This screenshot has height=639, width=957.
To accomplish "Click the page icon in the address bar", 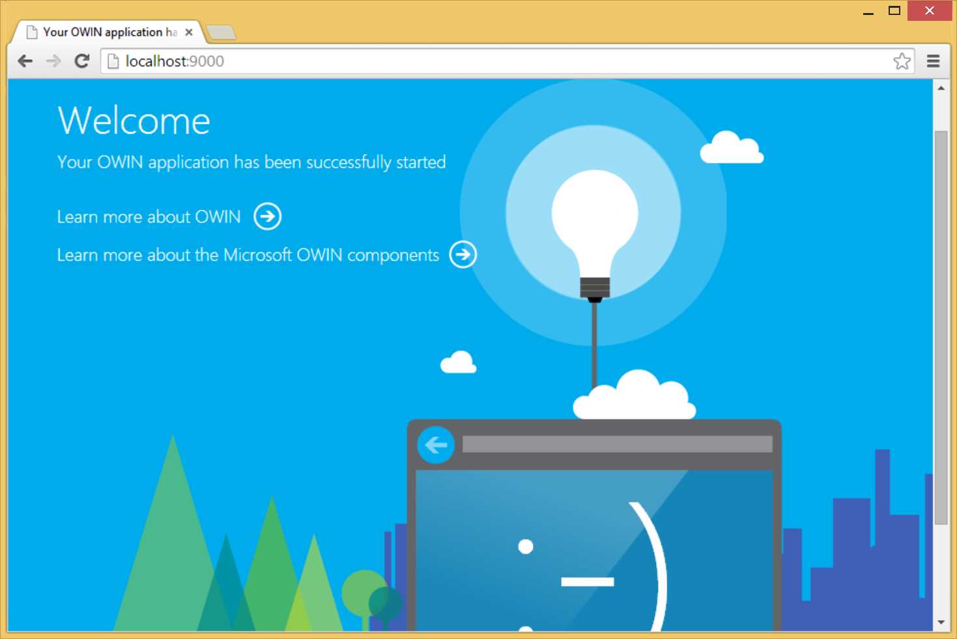I will [x=113, y=61].
